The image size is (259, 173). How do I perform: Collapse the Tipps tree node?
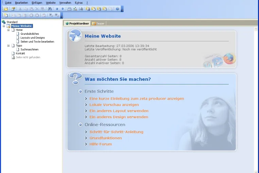point(8,46)
